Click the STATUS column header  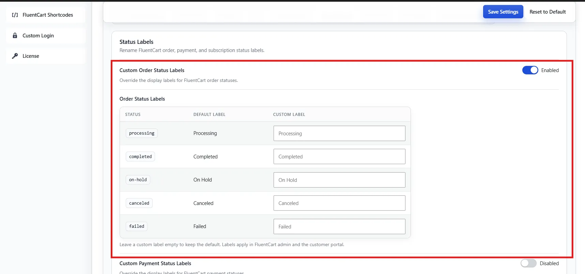pyautogui.click(x=133, y=115)
